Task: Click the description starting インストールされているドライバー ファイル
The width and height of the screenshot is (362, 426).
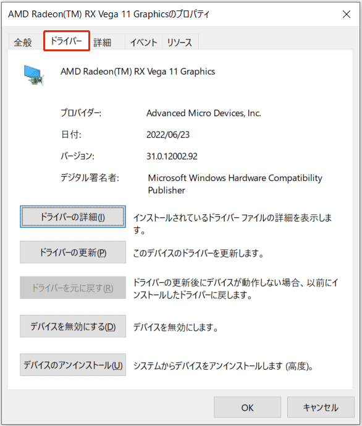Action: 233,223
